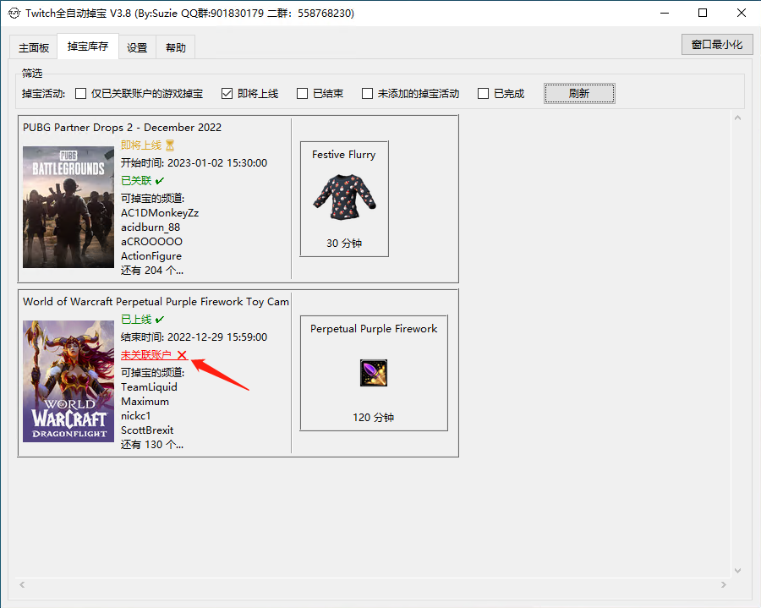
Task: Open the 设置 tab
Action: [137, 47]
